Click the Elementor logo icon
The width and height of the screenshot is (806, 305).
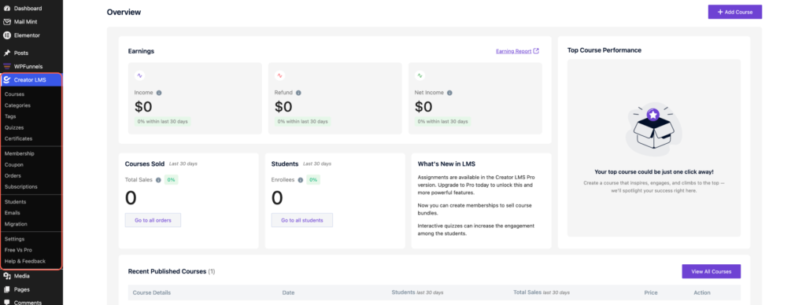[x=6, y=35]
